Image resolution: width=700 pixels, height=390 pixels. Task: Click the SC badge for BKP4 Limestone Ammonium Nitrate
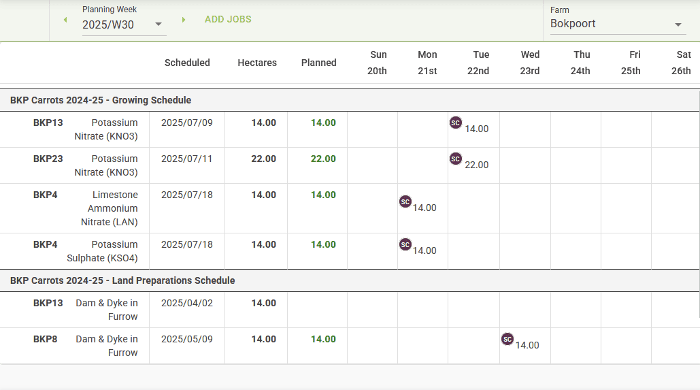(x=405, y=201)
